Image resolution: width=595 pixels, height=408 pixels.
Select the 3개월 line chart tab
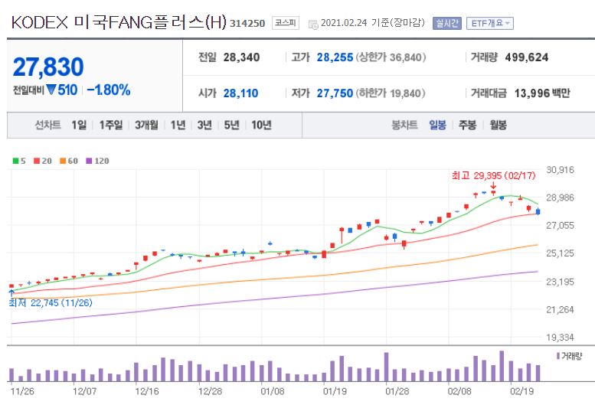coord(146,125)
